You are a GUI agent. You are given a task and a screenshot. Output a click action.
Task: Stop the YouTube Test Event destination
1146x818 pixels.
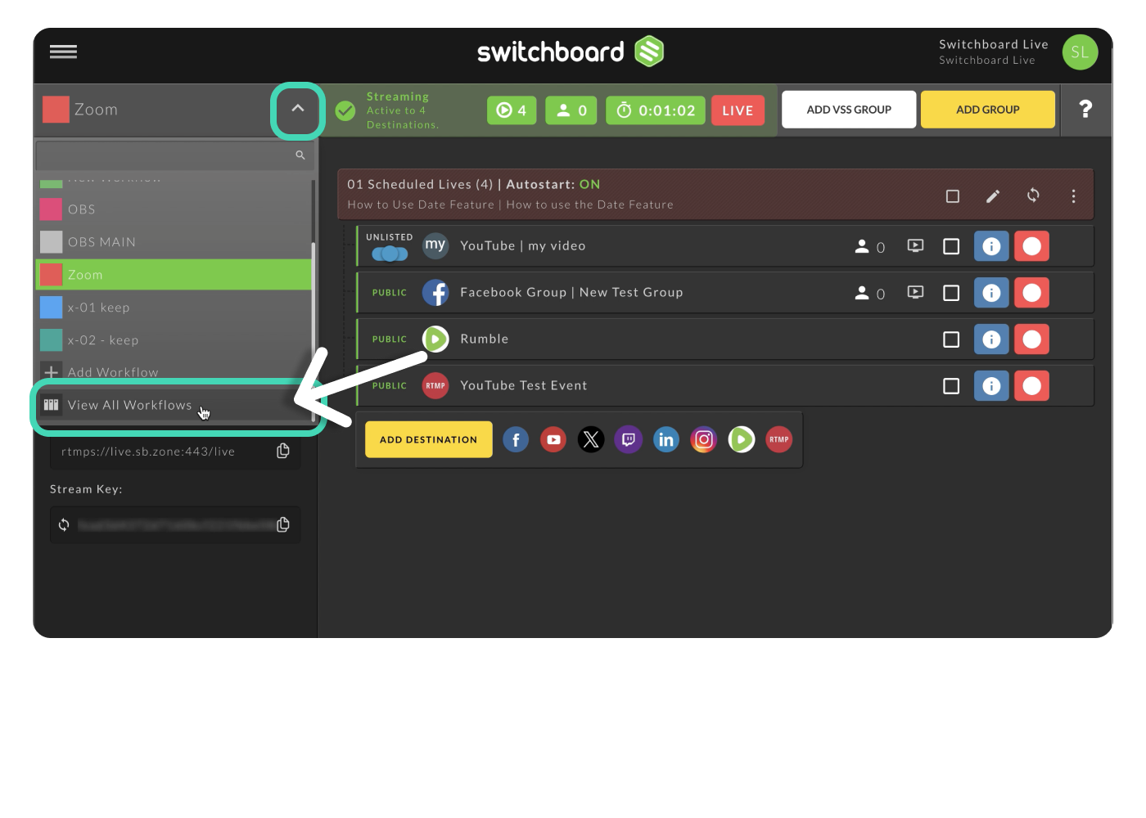[x=1031, y=386]
